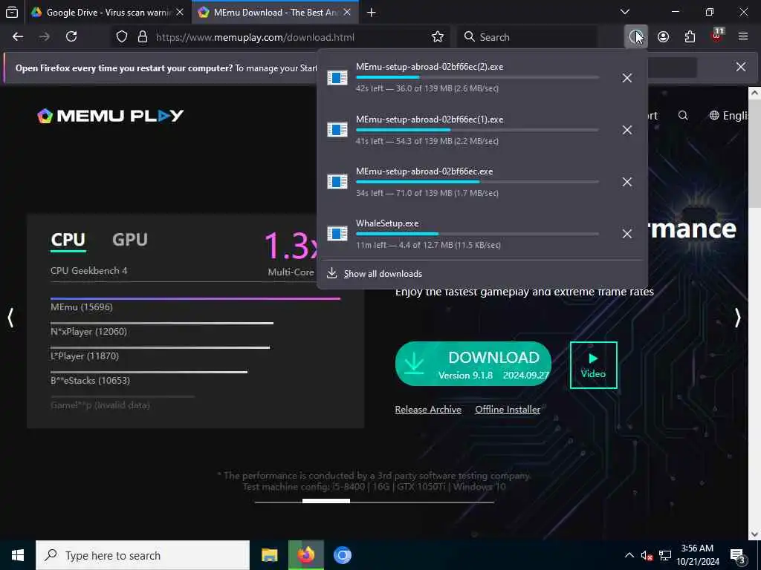This screenshot has height=570, width=761.
Task: Click the N*xPlayer (12060) benchmark row
Action: coord(161,330)
